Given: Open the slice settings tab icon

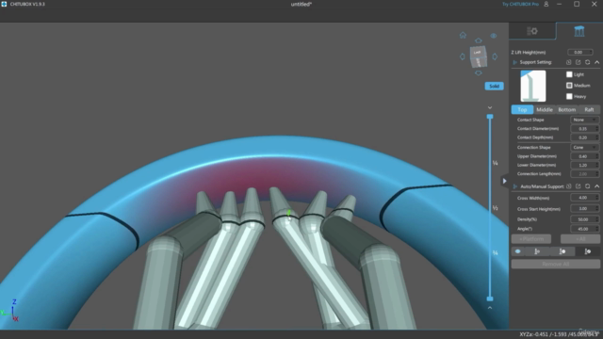Looking at the screenshot, I should click(x=532, y=31).
